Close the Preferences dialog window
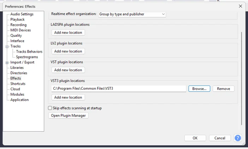This screenshot has height=149, width=248. coord(240,6)
